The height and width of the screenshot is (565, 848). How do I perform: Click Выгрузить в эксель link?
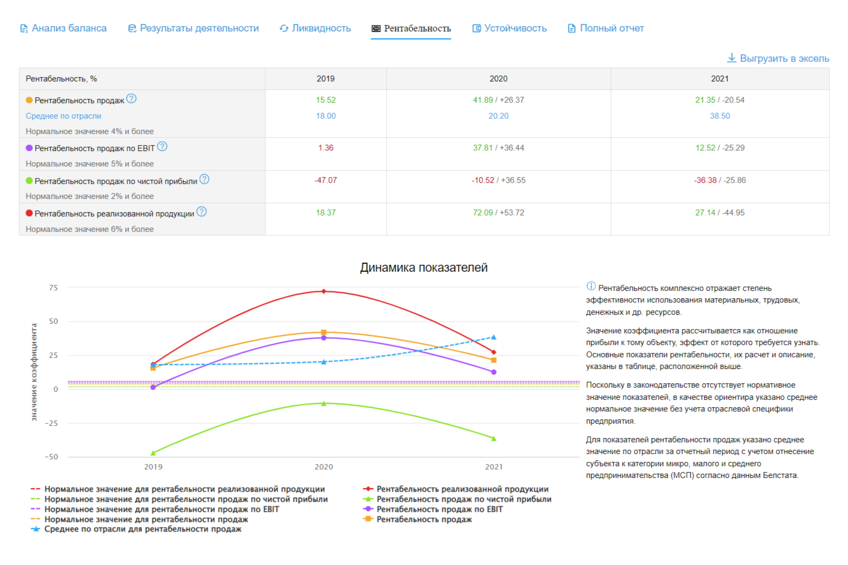pyautogui.click(x=784, y=58)
